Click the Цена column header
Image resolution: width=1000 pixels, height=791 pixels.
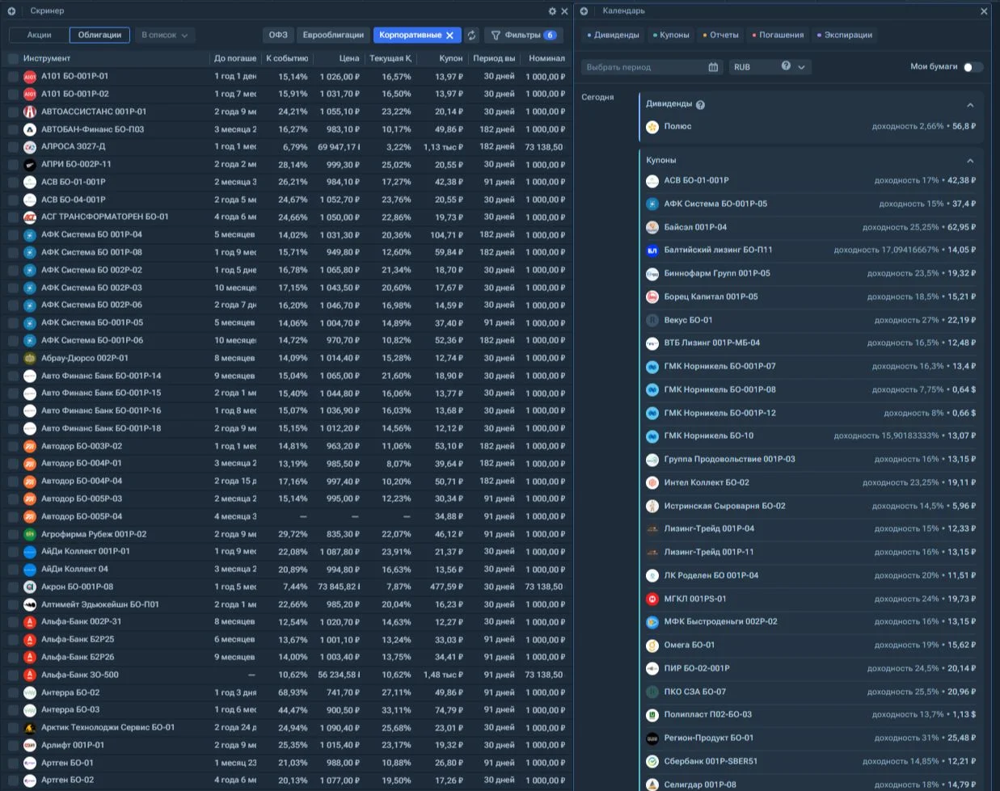tap(349, 59)
